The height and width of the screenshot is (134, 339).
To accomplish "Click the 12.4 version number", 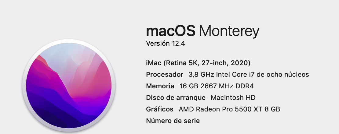I will point(178,44).
